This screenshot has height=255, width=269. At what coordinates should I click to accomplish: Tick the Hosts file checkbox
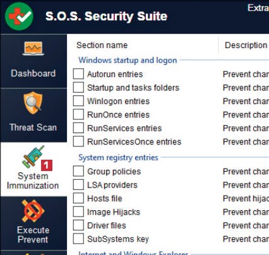click(x=78, y=198)
